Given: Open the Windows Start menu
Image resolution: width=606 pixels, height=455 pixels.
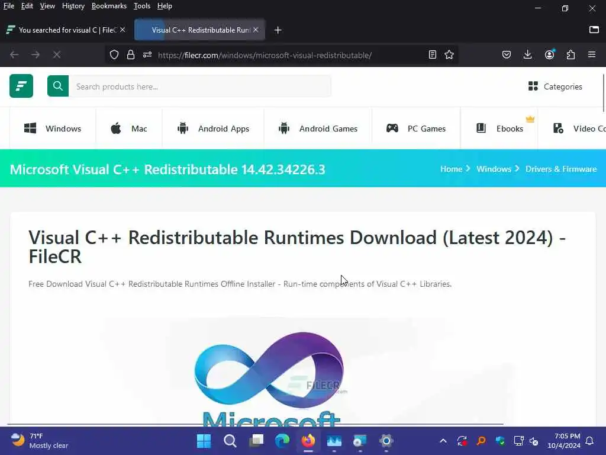Looking at the screenshot, I should (204, 440).
